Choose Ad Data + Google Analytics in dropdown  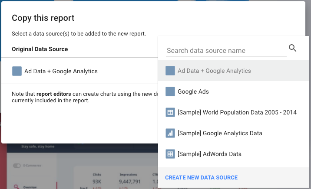point(214,71)
